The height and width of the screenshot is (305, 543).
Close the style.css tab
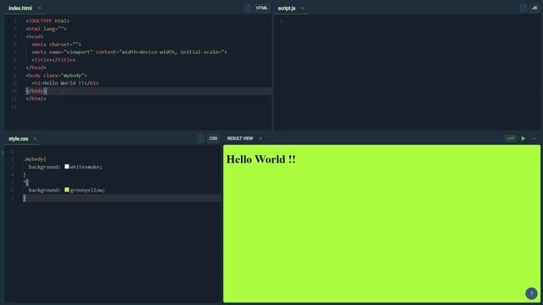tap(35, 139)
